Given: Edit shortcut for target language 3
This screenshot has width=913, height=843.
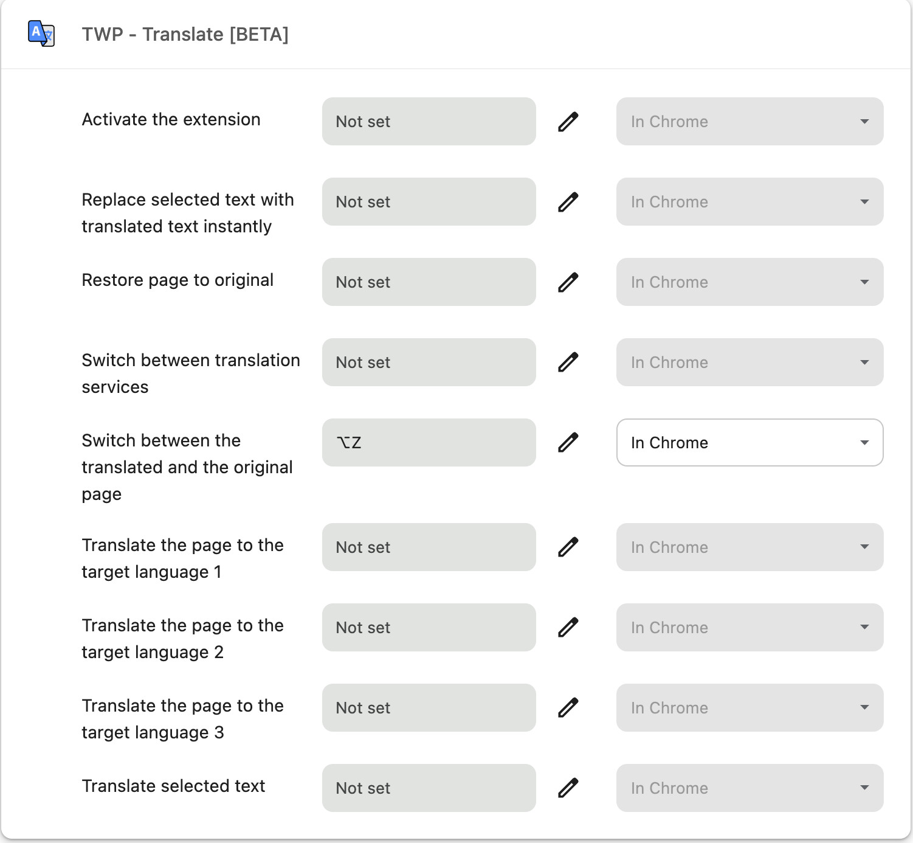Looking at the screenshot, I should [568, 708].
